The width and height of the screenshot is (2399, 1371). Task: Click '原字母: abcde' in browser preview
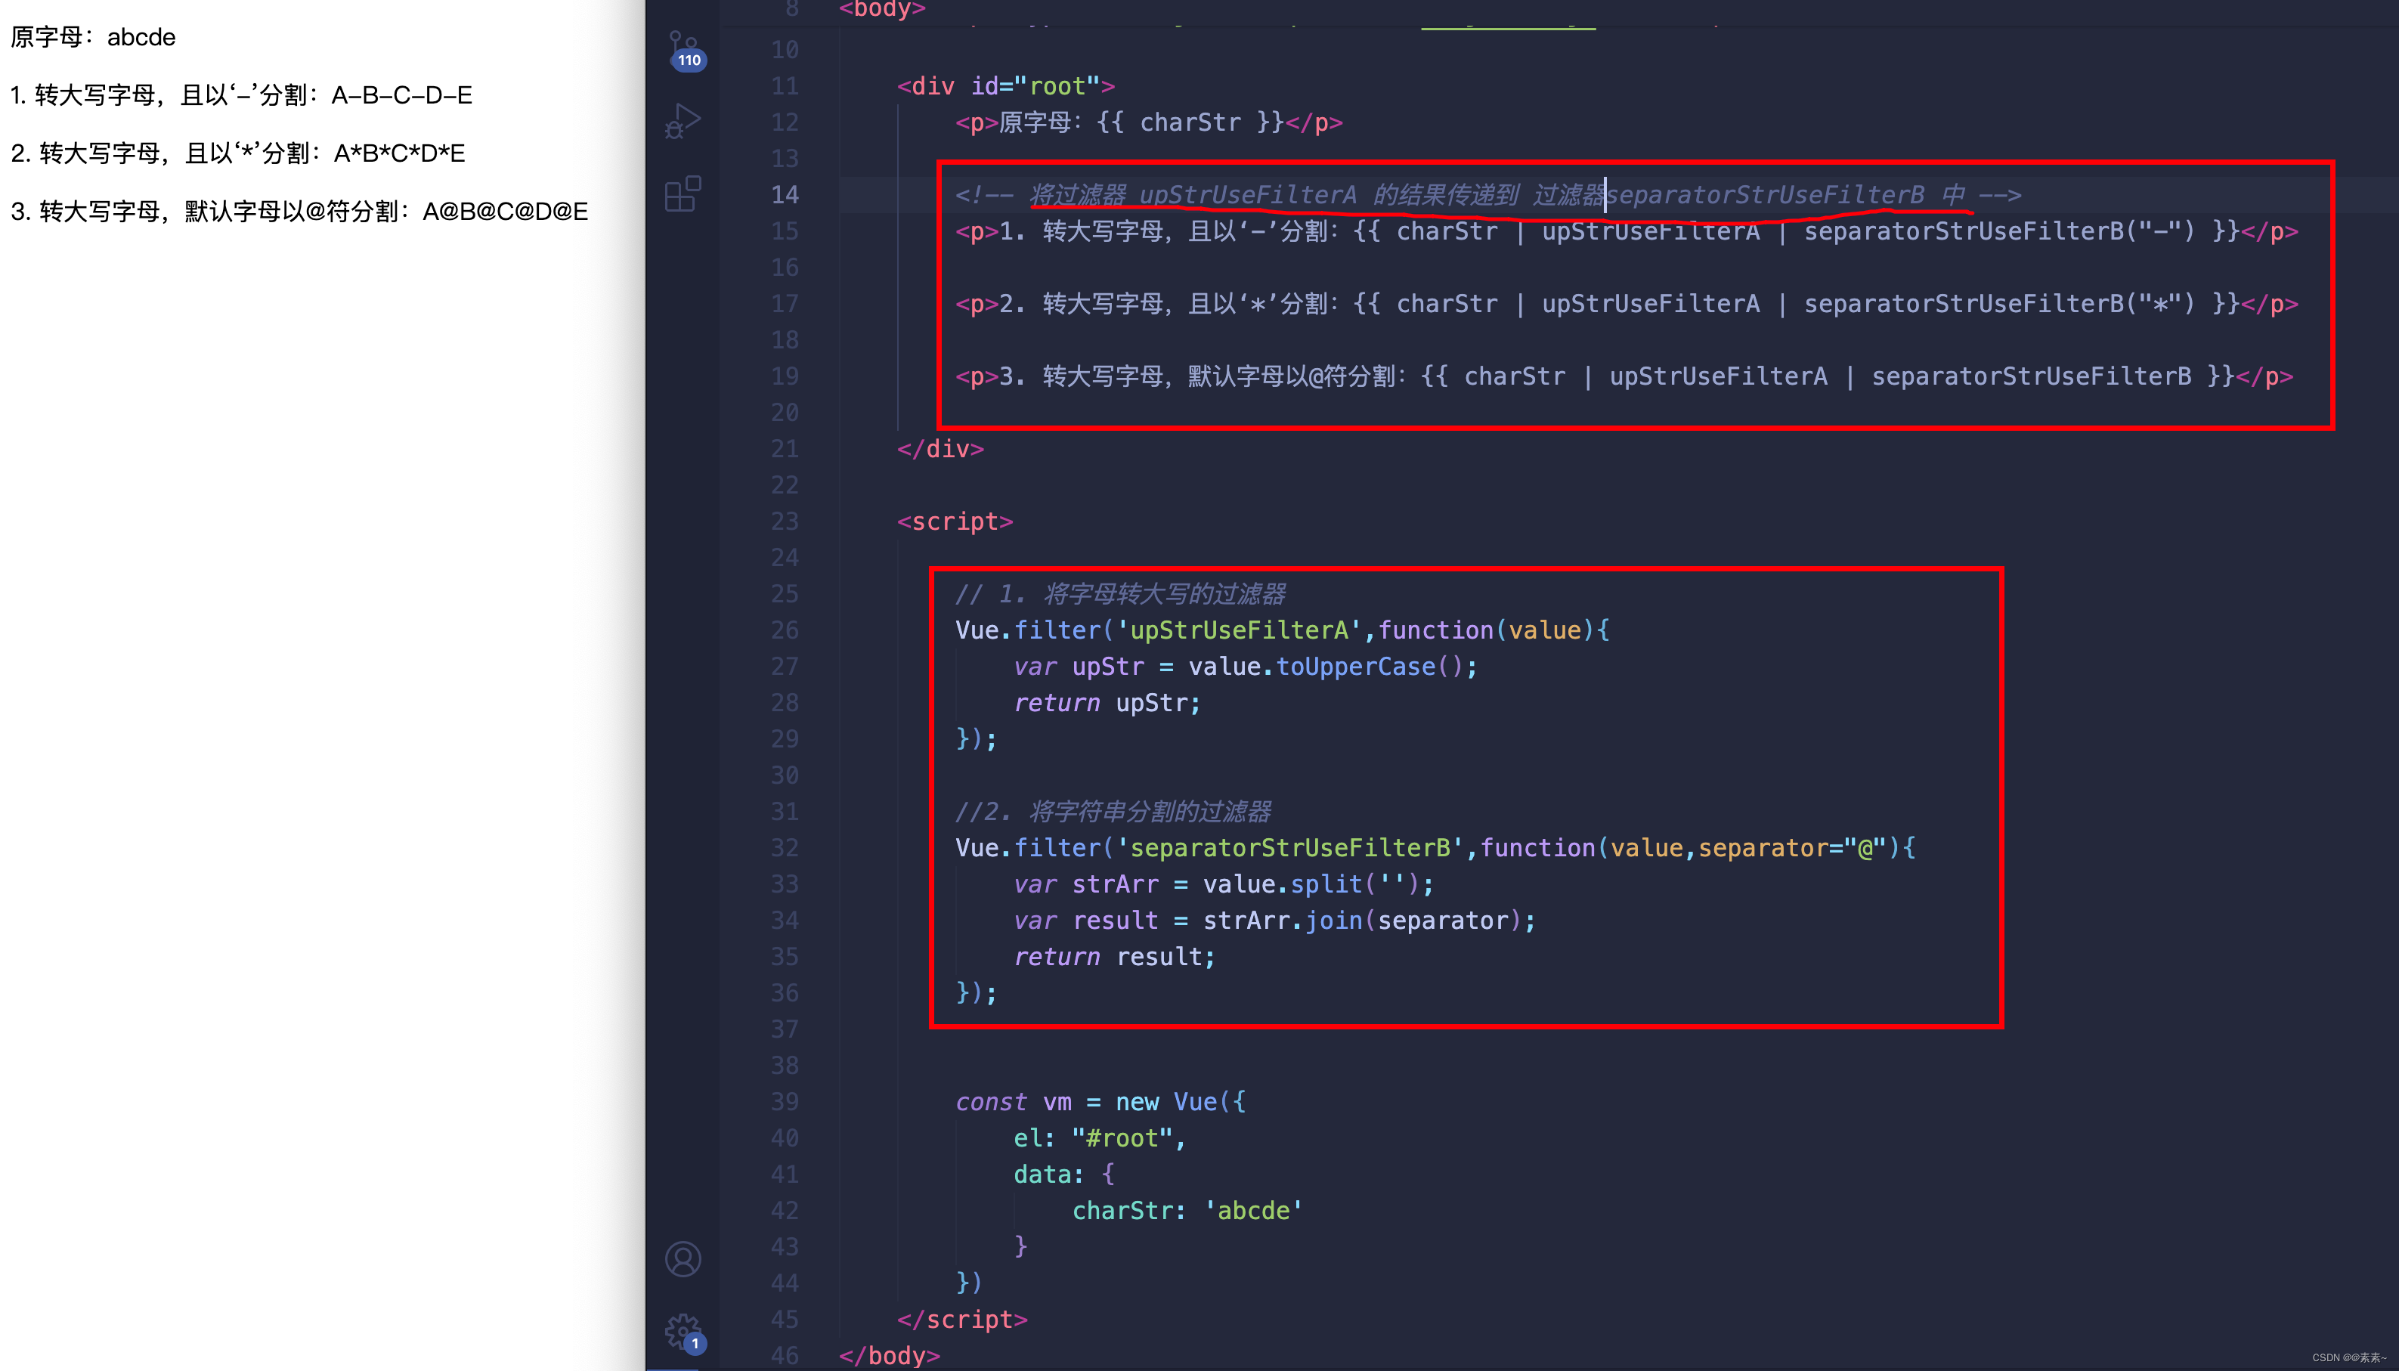(x=93, y=37)
